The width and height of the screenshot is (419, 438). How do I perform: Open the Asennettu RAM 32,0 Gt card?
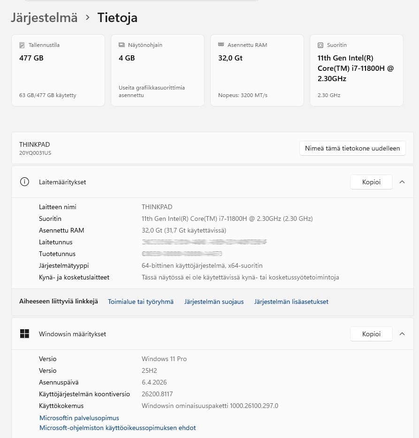(x=257, y=70)
